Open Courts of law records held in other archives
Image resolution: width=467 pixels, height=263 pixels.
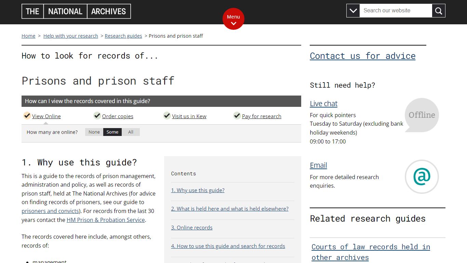click(x=371, y=252)
